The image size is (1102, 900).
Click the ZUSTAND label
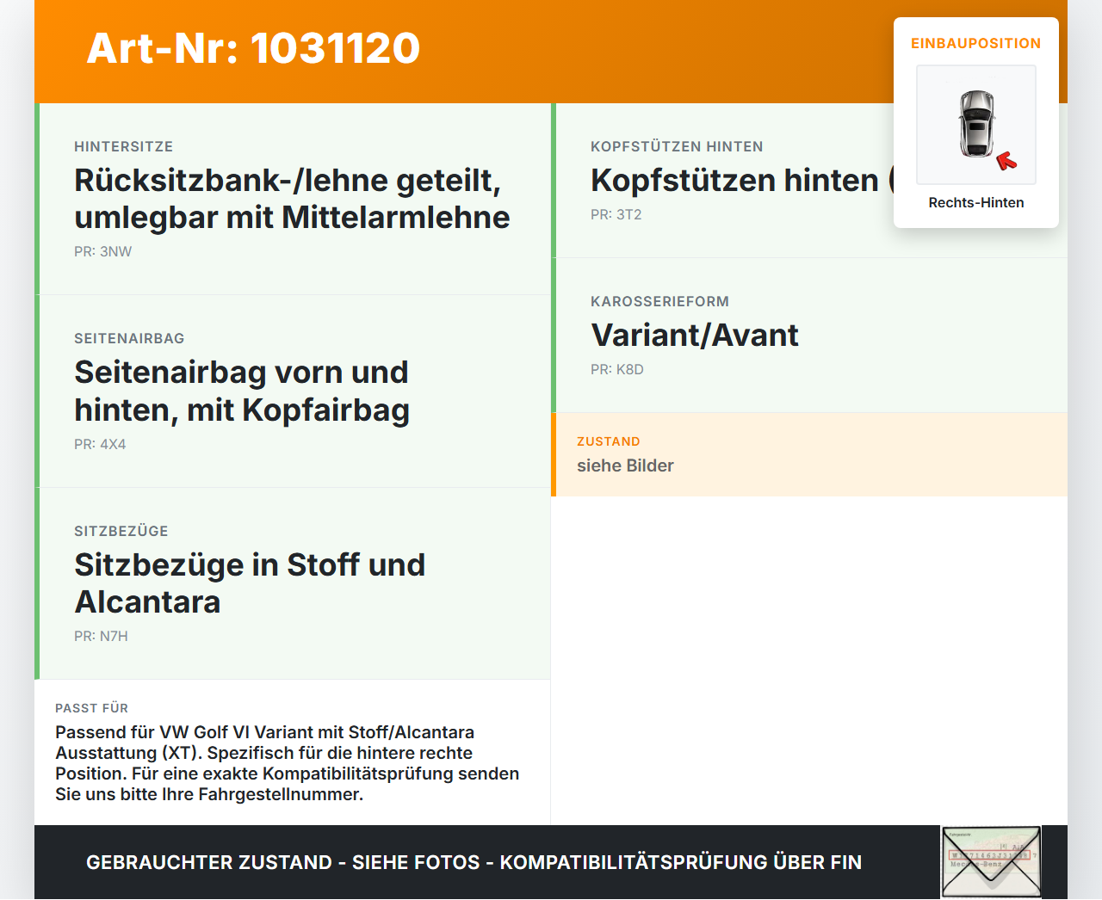[609, 441]
